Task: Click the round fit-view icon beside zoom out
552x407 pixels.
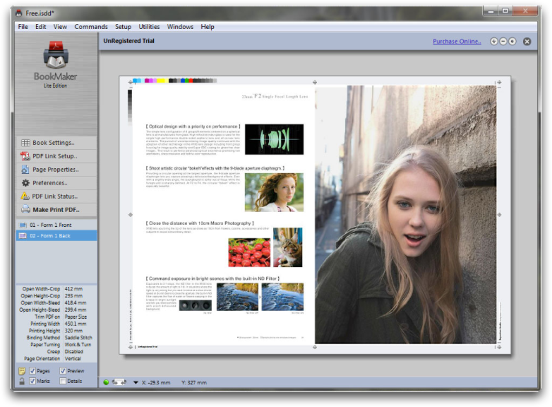Action: click(512, 42)
